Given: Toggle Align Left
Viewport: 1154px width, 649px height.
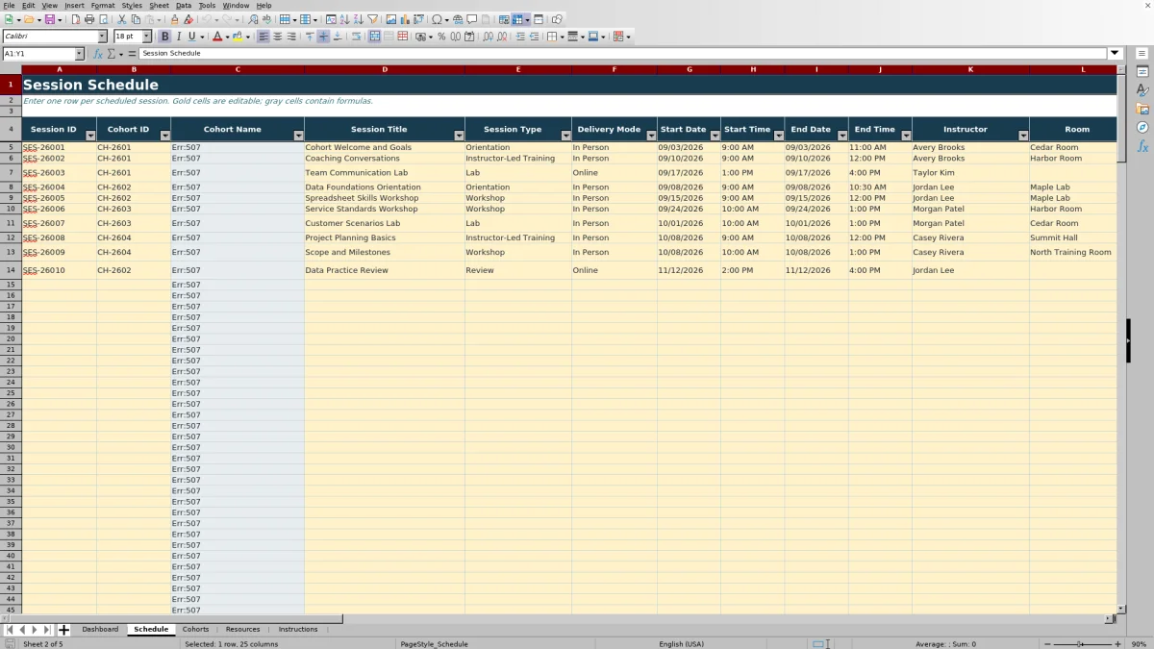Looking at the screenshot, I should point(263,37).
